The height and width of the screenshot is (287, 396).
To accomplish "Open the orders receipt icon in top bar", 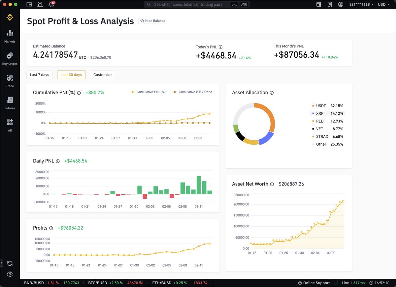I will point(329,5).
